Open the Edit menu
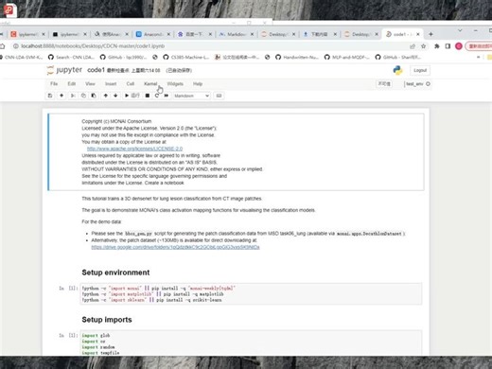This screenshot has width=492, height=369. (72, 84)
